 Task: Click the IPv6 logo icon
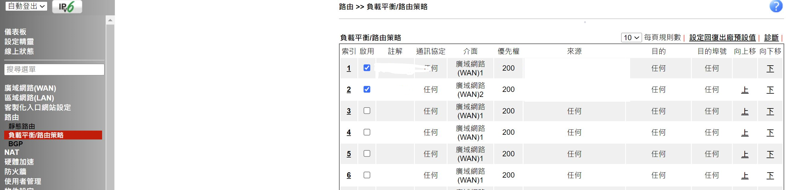pos(67,7)
